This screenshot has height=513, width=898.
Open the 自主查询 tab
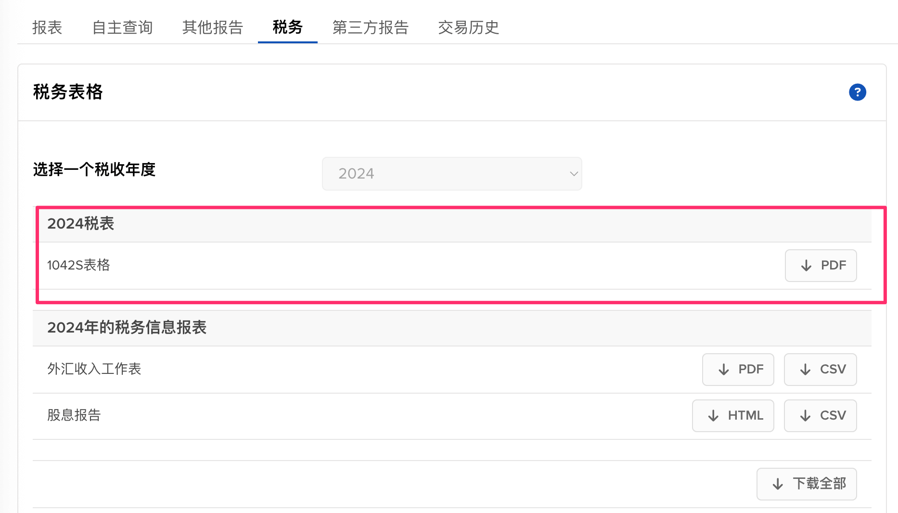pos(122,27)
